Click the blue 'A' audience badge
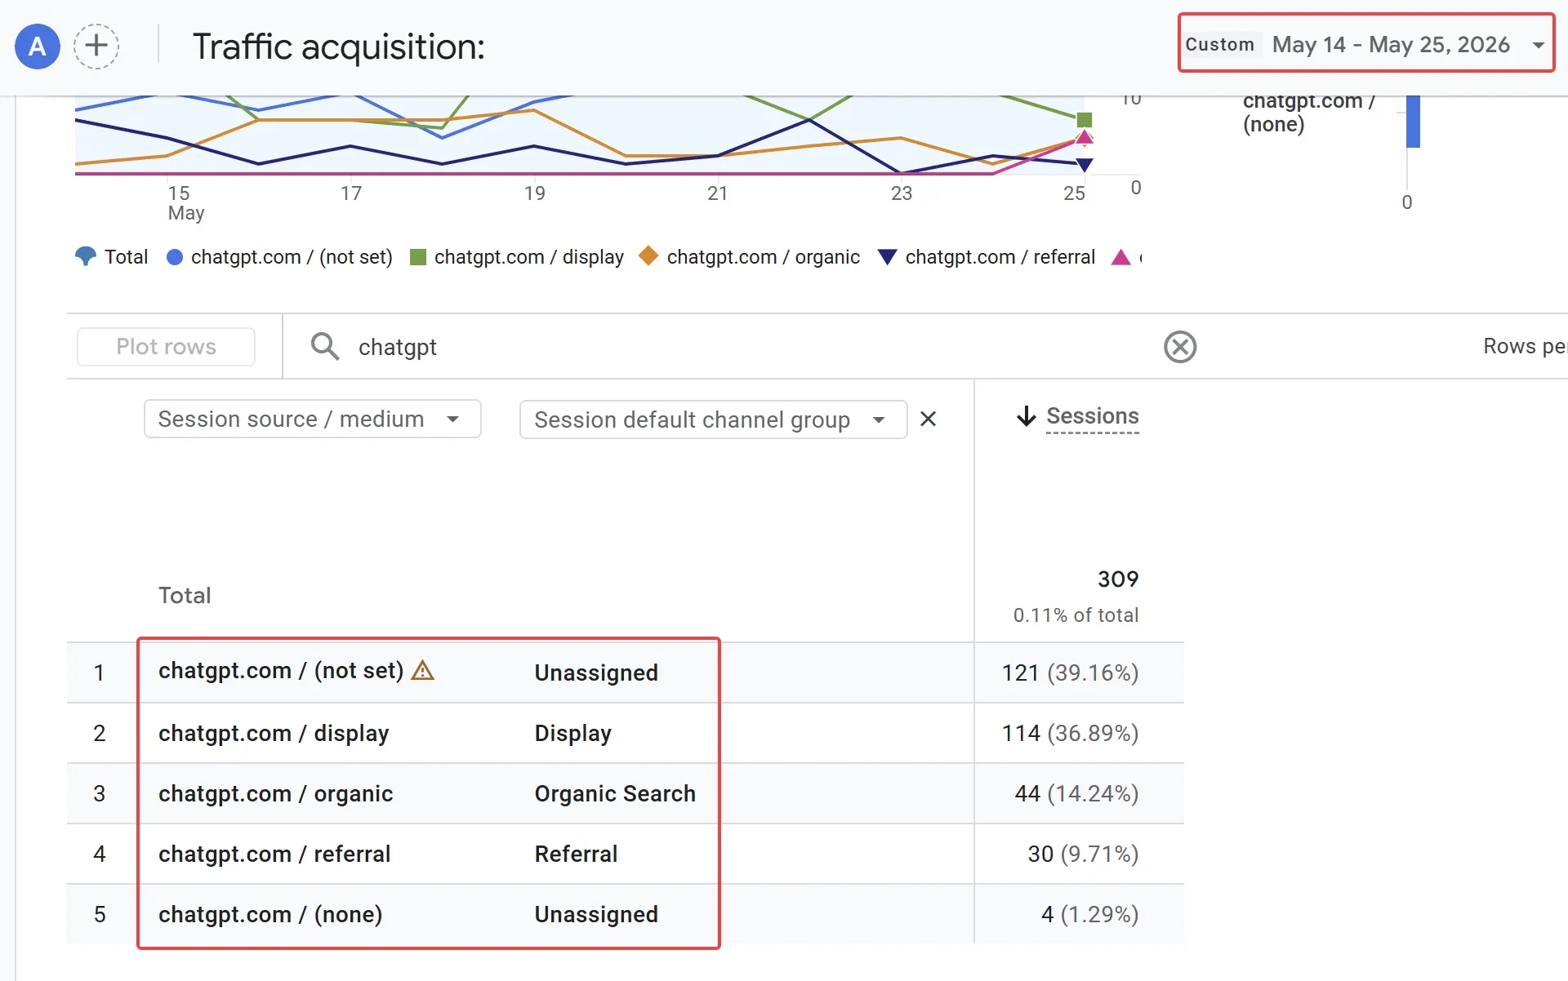The height and width of the screenshot is (981, 1568). [x=38, y=47]
